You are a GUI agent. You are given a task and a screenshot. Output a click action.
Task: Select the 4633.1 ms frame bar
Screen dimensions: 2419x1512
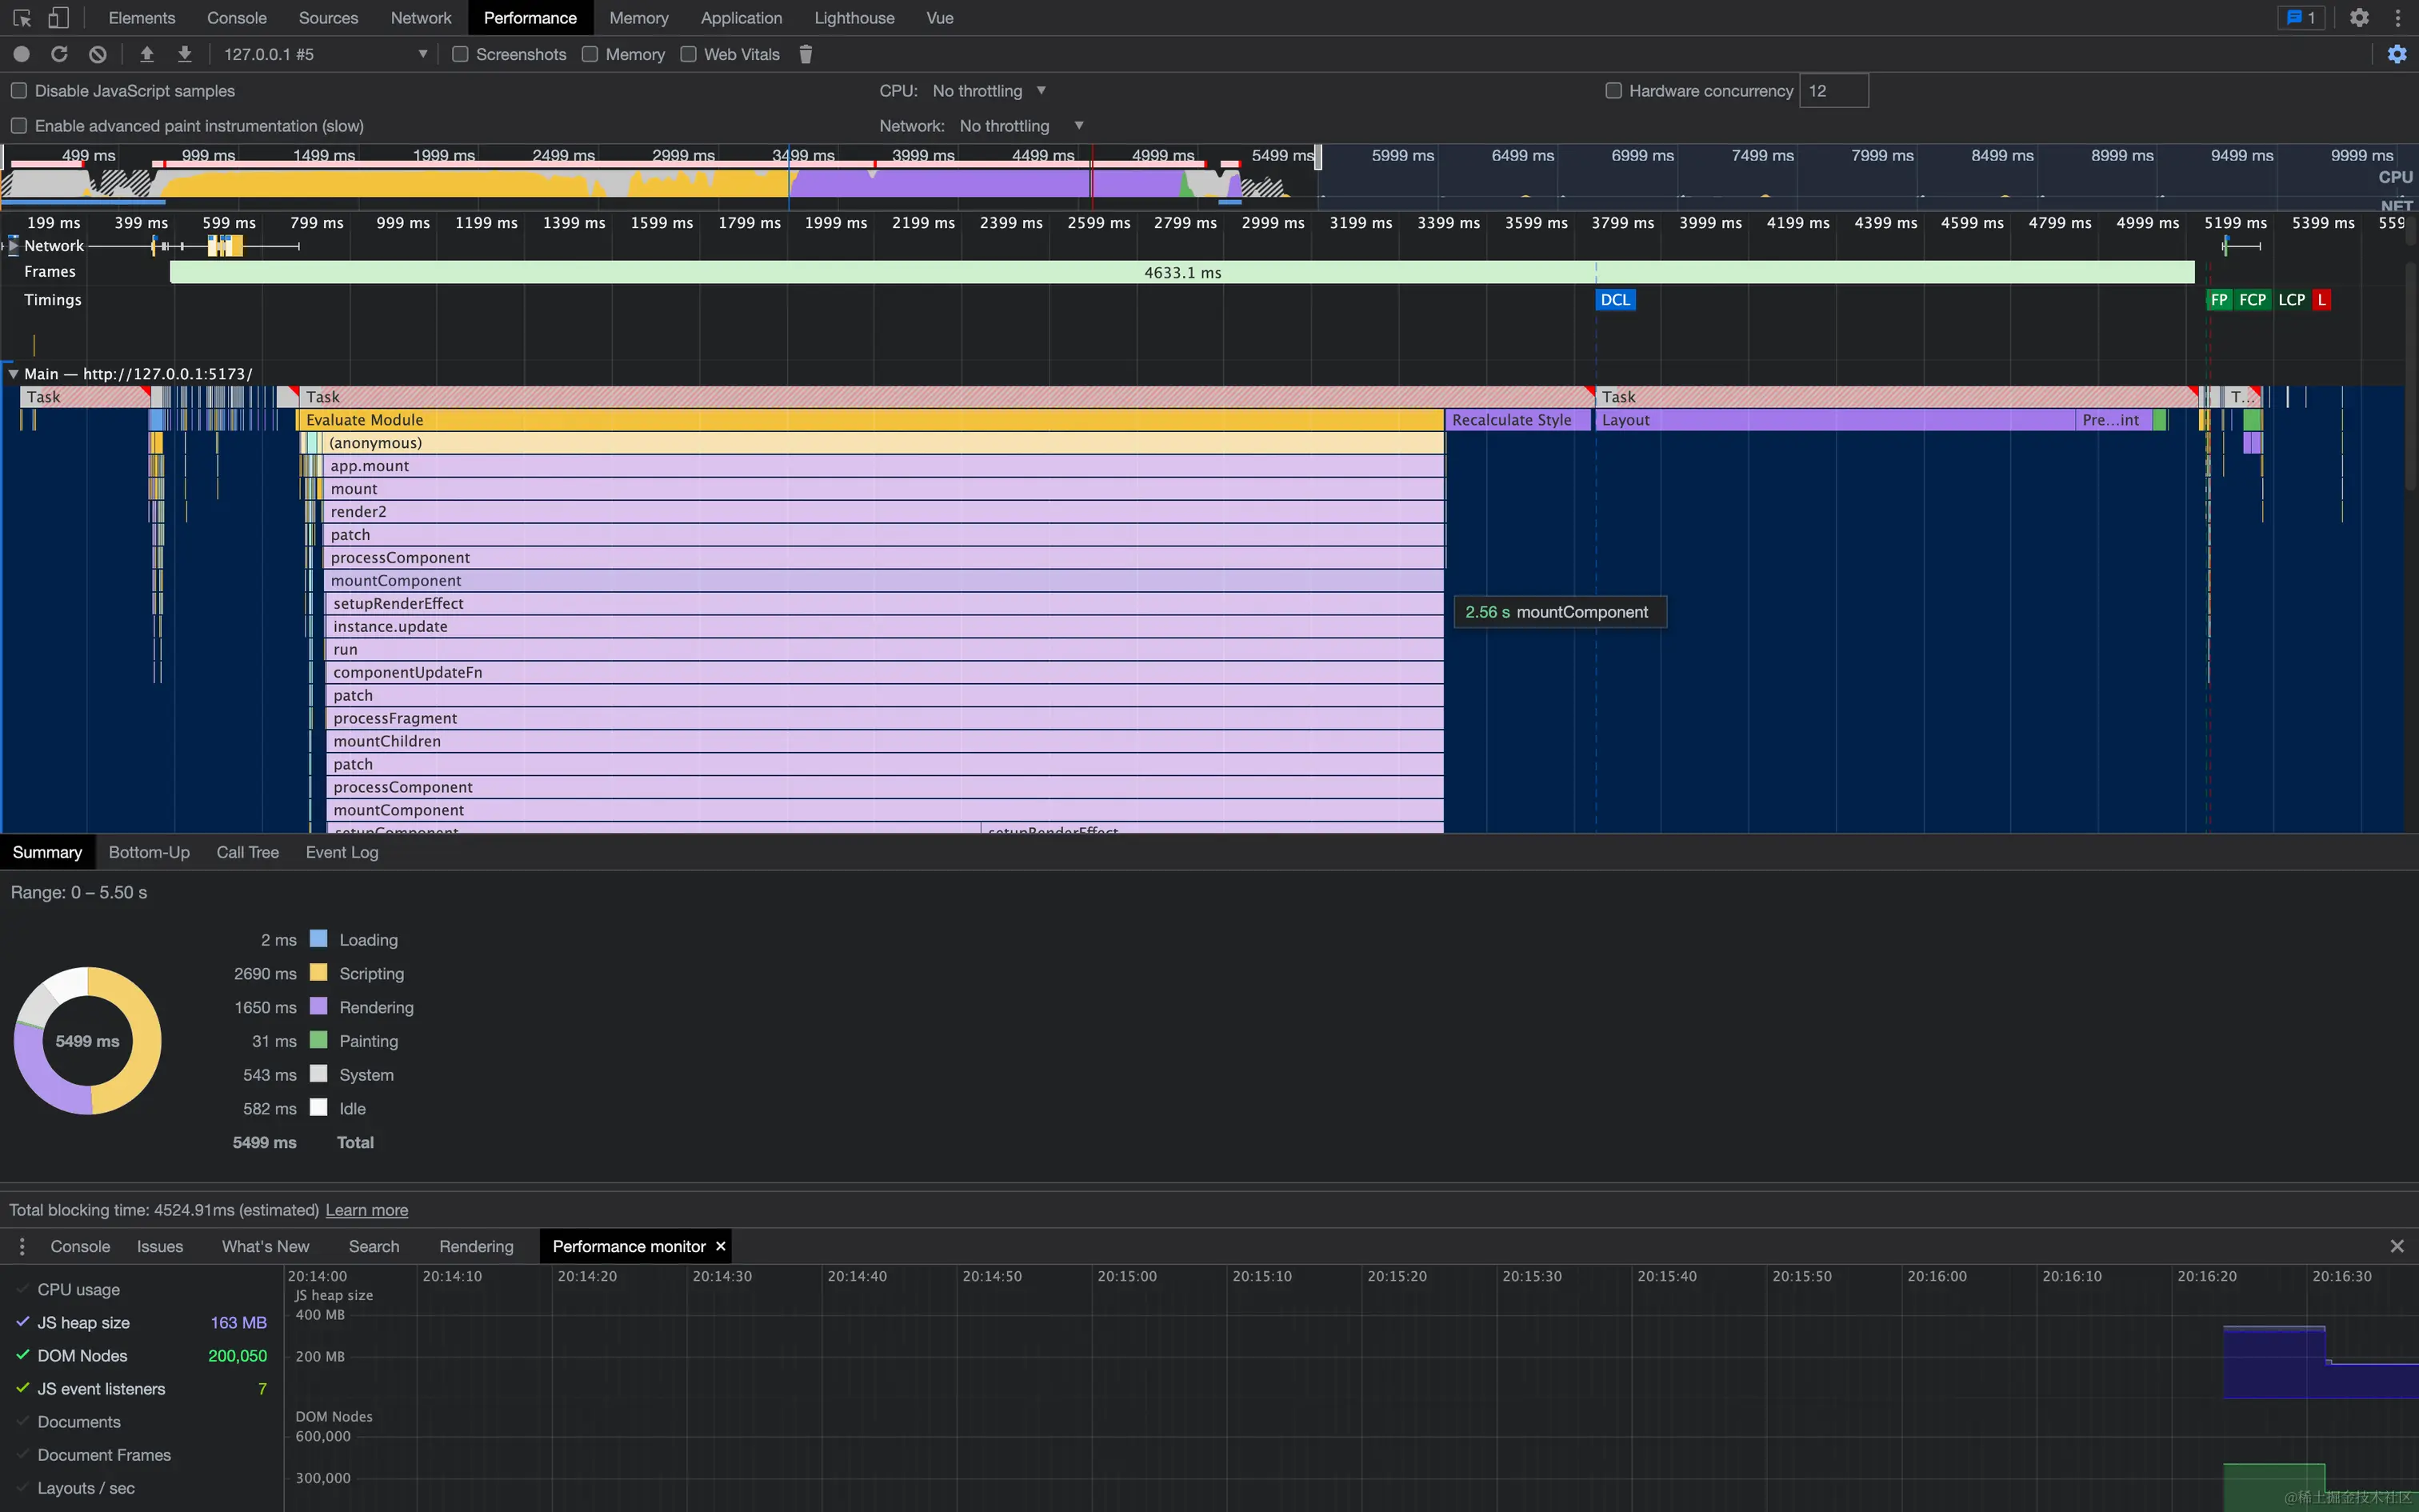[1182, 272]
